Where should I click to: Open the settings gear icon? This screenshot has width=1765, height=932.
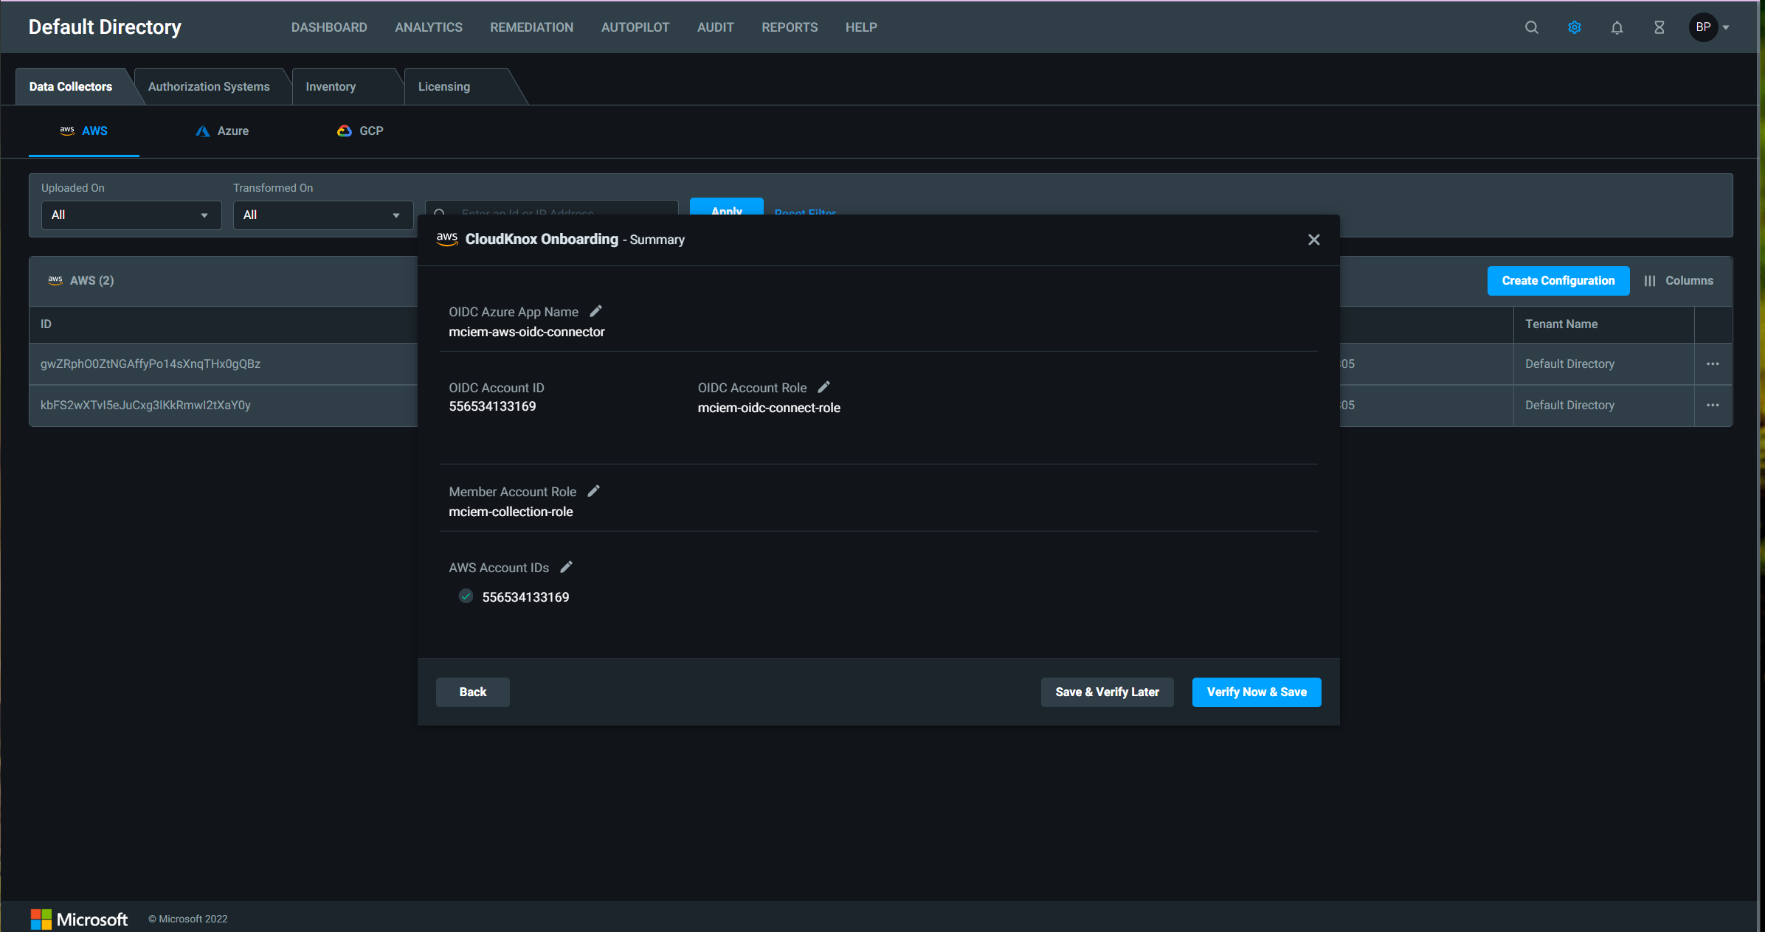[x=1574, y=27]
